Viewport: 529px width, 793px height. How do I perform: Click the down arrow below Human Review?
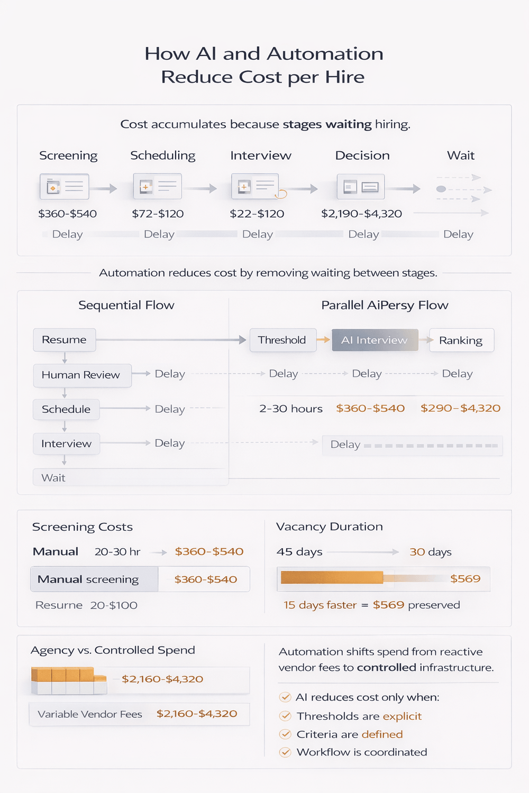65,393
